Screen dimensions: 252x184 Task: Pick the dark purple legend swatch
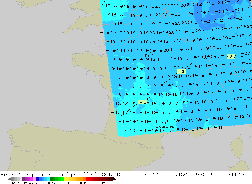[x=24, y=179]
